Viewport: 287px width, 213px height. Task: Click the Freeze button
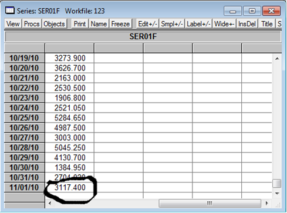(120, 24)
